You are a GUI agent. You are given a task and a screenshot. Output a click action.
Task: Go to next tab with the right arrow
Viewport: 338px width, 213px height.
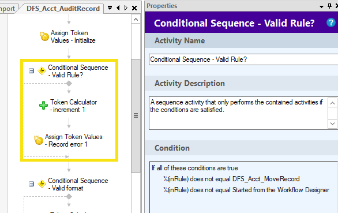pyautogui.click(x=126, y=8)
